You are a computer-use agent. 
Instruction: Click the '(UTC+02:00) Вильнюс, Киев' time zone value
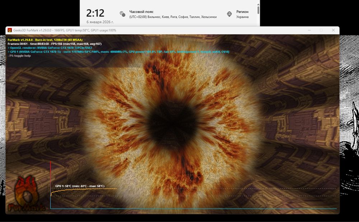point(173,17)
